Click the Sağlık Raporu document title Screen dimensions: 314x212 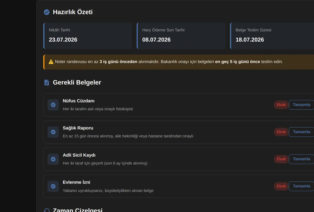click(78, 128)
